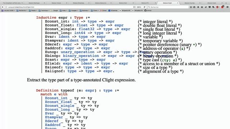Expand the Index bookmarks folder
This screenshot has width=230, height=129.
tap(64, 10)
